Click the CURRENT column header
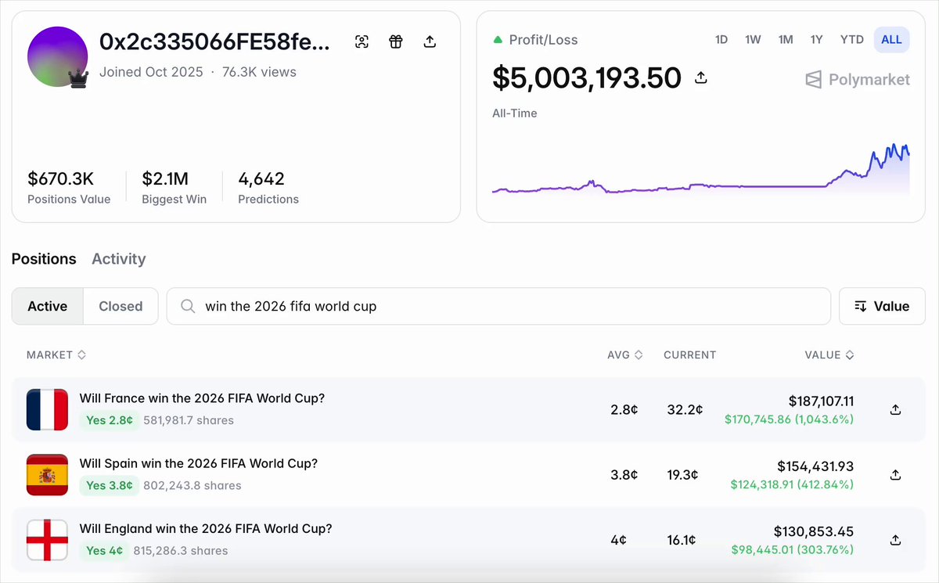The width and height of the screenshot is (939, 583). click(689, 354)
